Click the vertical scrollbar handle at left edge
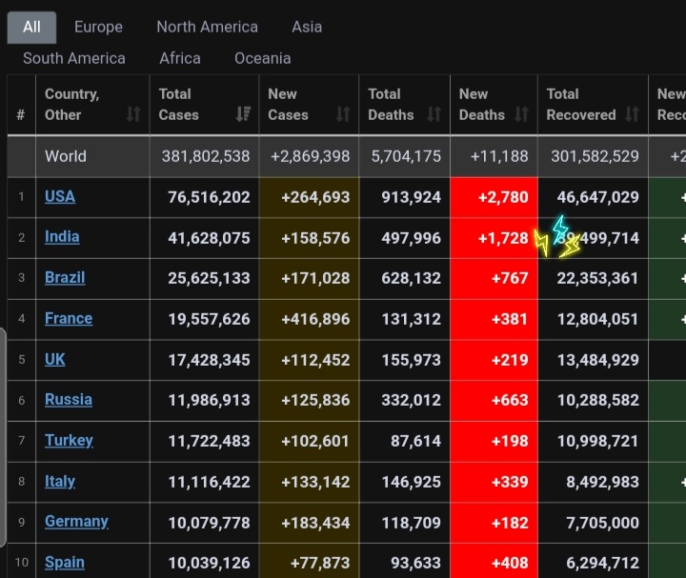686x578 pixels. [3, 437]
